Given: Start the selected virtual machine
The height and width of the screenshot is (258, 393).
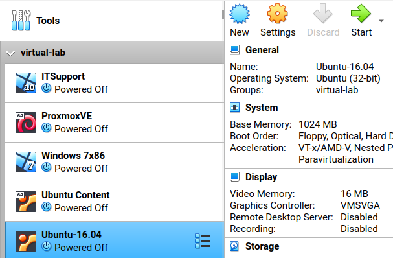Looking at the screenshot, I should [x=361, y=21].
